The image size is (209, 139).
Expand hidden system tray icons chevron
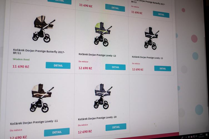point(186,137)
